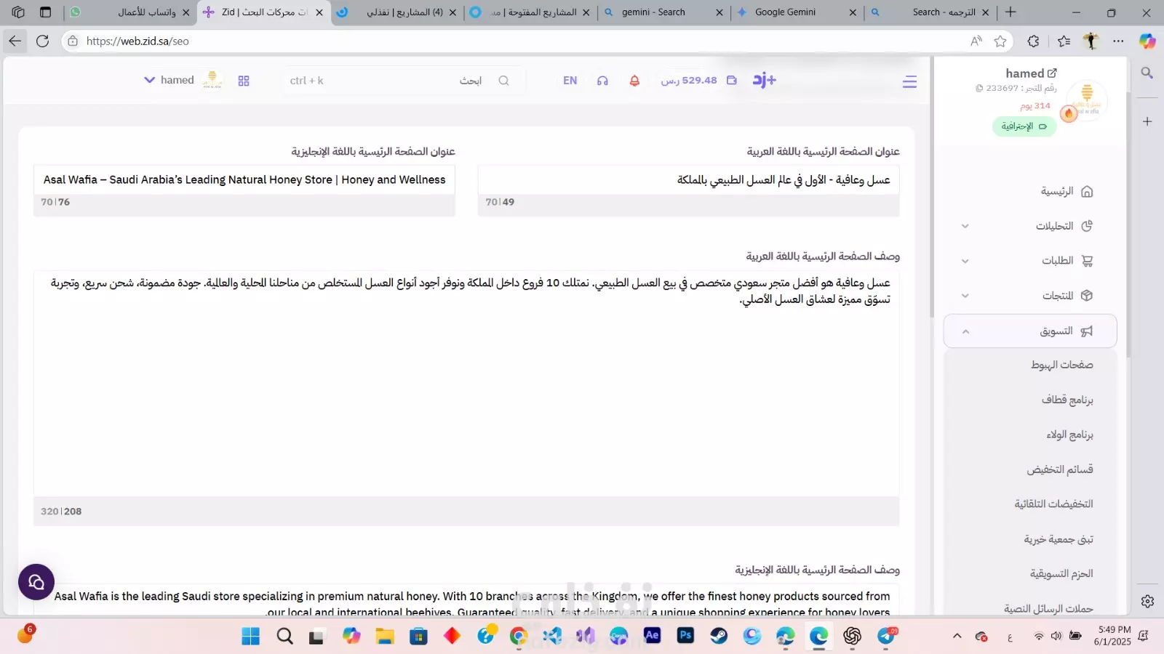The height and width of the screenshot is (654, 1164).
Task: Edit the Arabic homepage title field
Action: point(688,179)
